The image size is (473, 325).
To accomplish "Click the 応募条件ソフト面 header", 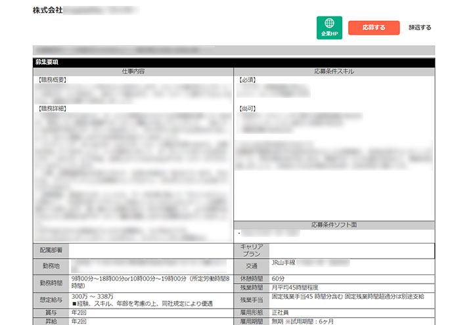I will pos(334,225).
